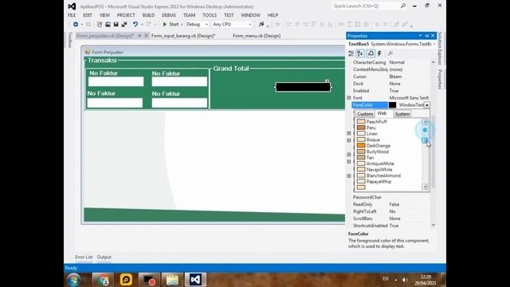Open the WINDOW menu

coord(250,15)
